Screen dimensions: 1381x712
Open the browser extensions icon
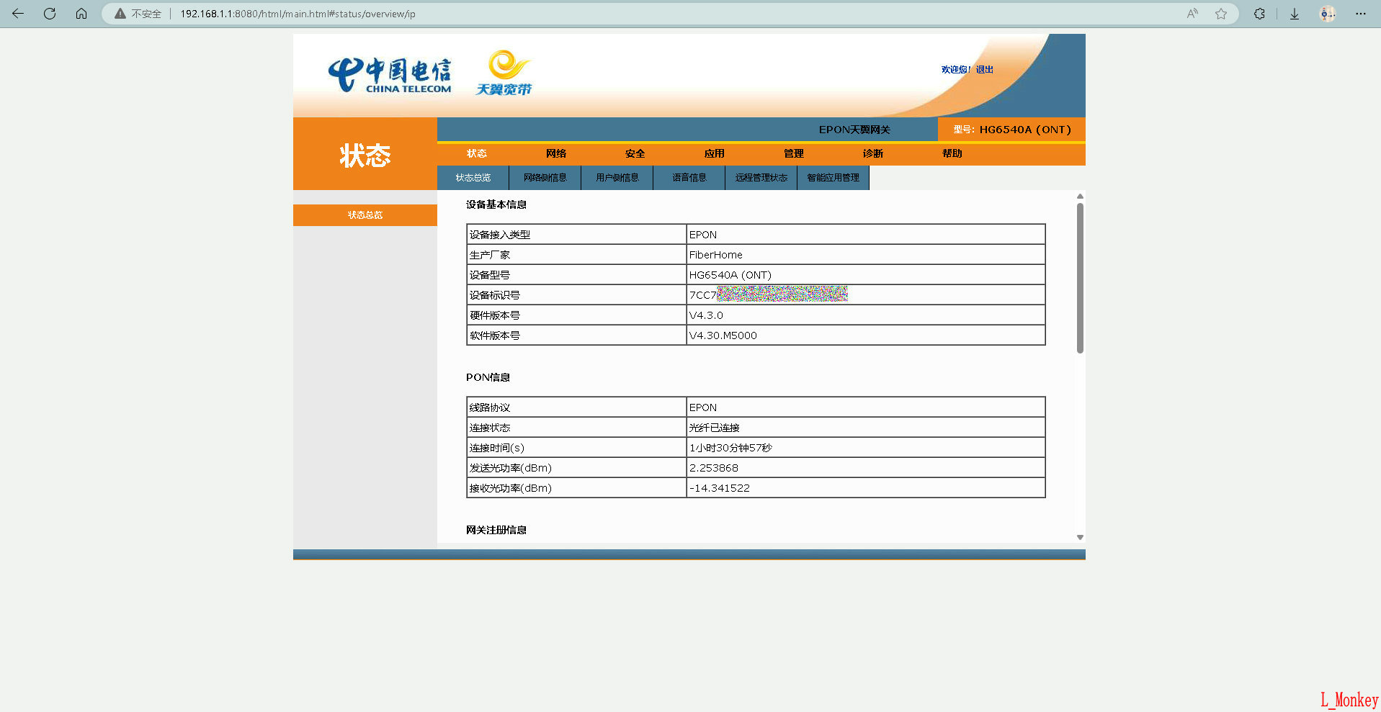(x=1259, y=14)
